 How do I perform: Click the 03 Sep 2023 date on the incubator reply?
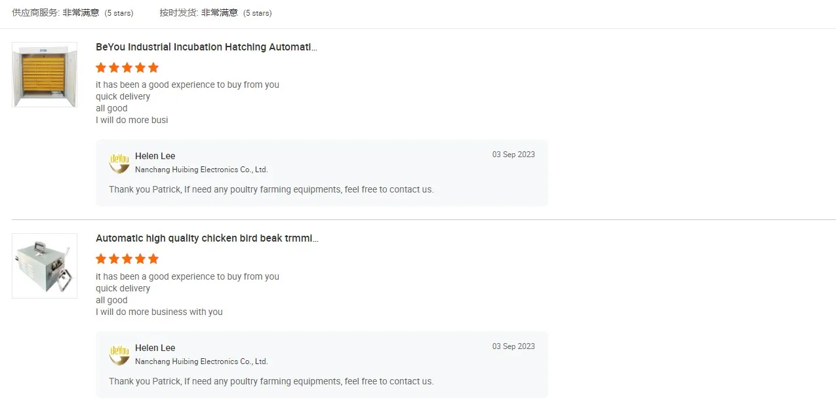click(513, 155)
